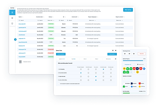158x107 pixels.
Task: Click the New survey button
Action: tap(128, 10)
